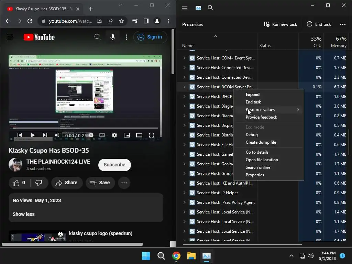Select Provide feedback context menu entry
Screen dimensions: 352x264
pos(261,117)
